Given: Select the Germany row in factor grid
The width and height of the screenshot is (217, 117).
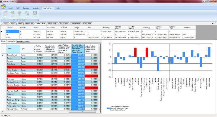Looking at the screenshot, I should [x=50, y=61].
